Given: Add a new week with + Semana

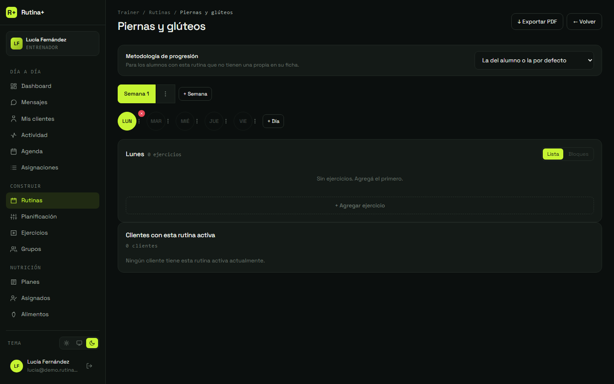Looking at the screenshot, I should 195,94.
